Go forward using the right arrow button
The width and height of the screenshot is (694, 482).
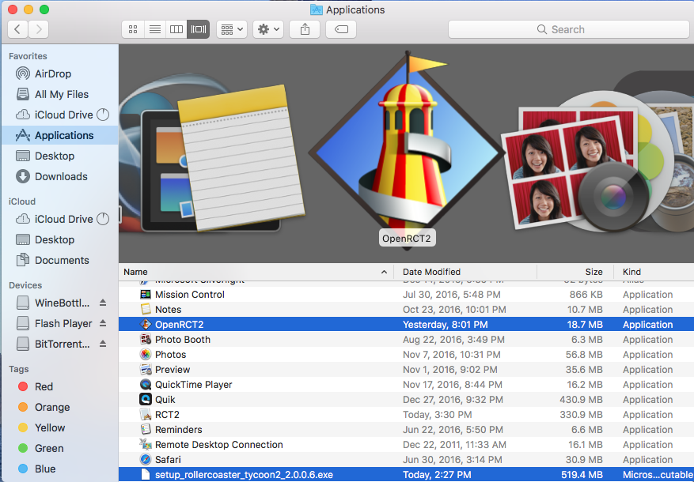tap(39, 29)
